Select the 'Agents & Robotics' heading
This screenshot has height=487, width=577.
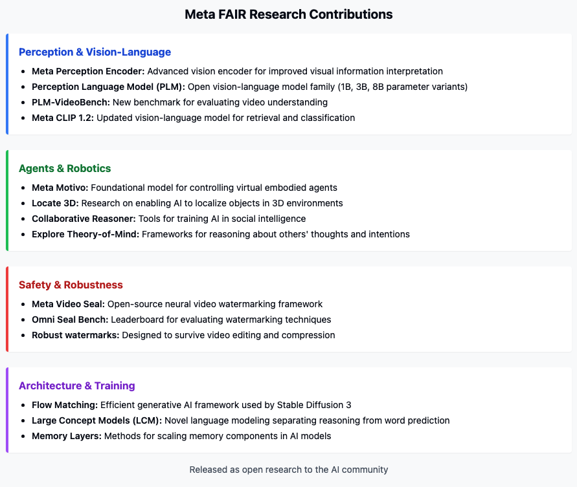click(65, 168)
